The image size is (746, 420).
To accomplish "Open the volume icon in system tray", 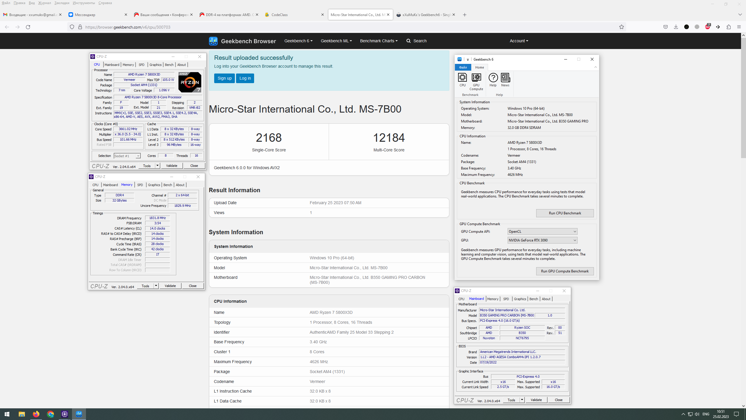I will (x=697, y=414).
